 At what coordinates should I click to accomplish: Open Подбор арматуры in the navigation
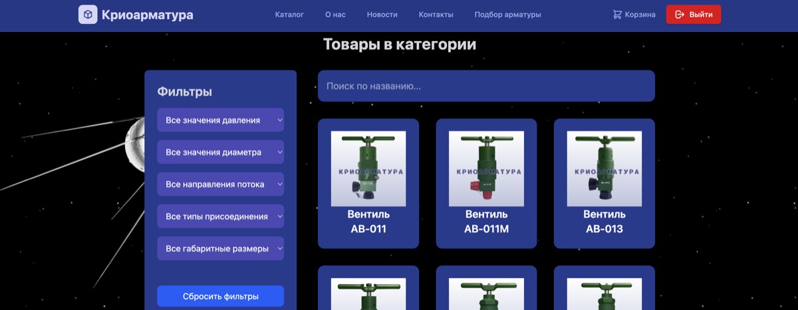point(508,15)
